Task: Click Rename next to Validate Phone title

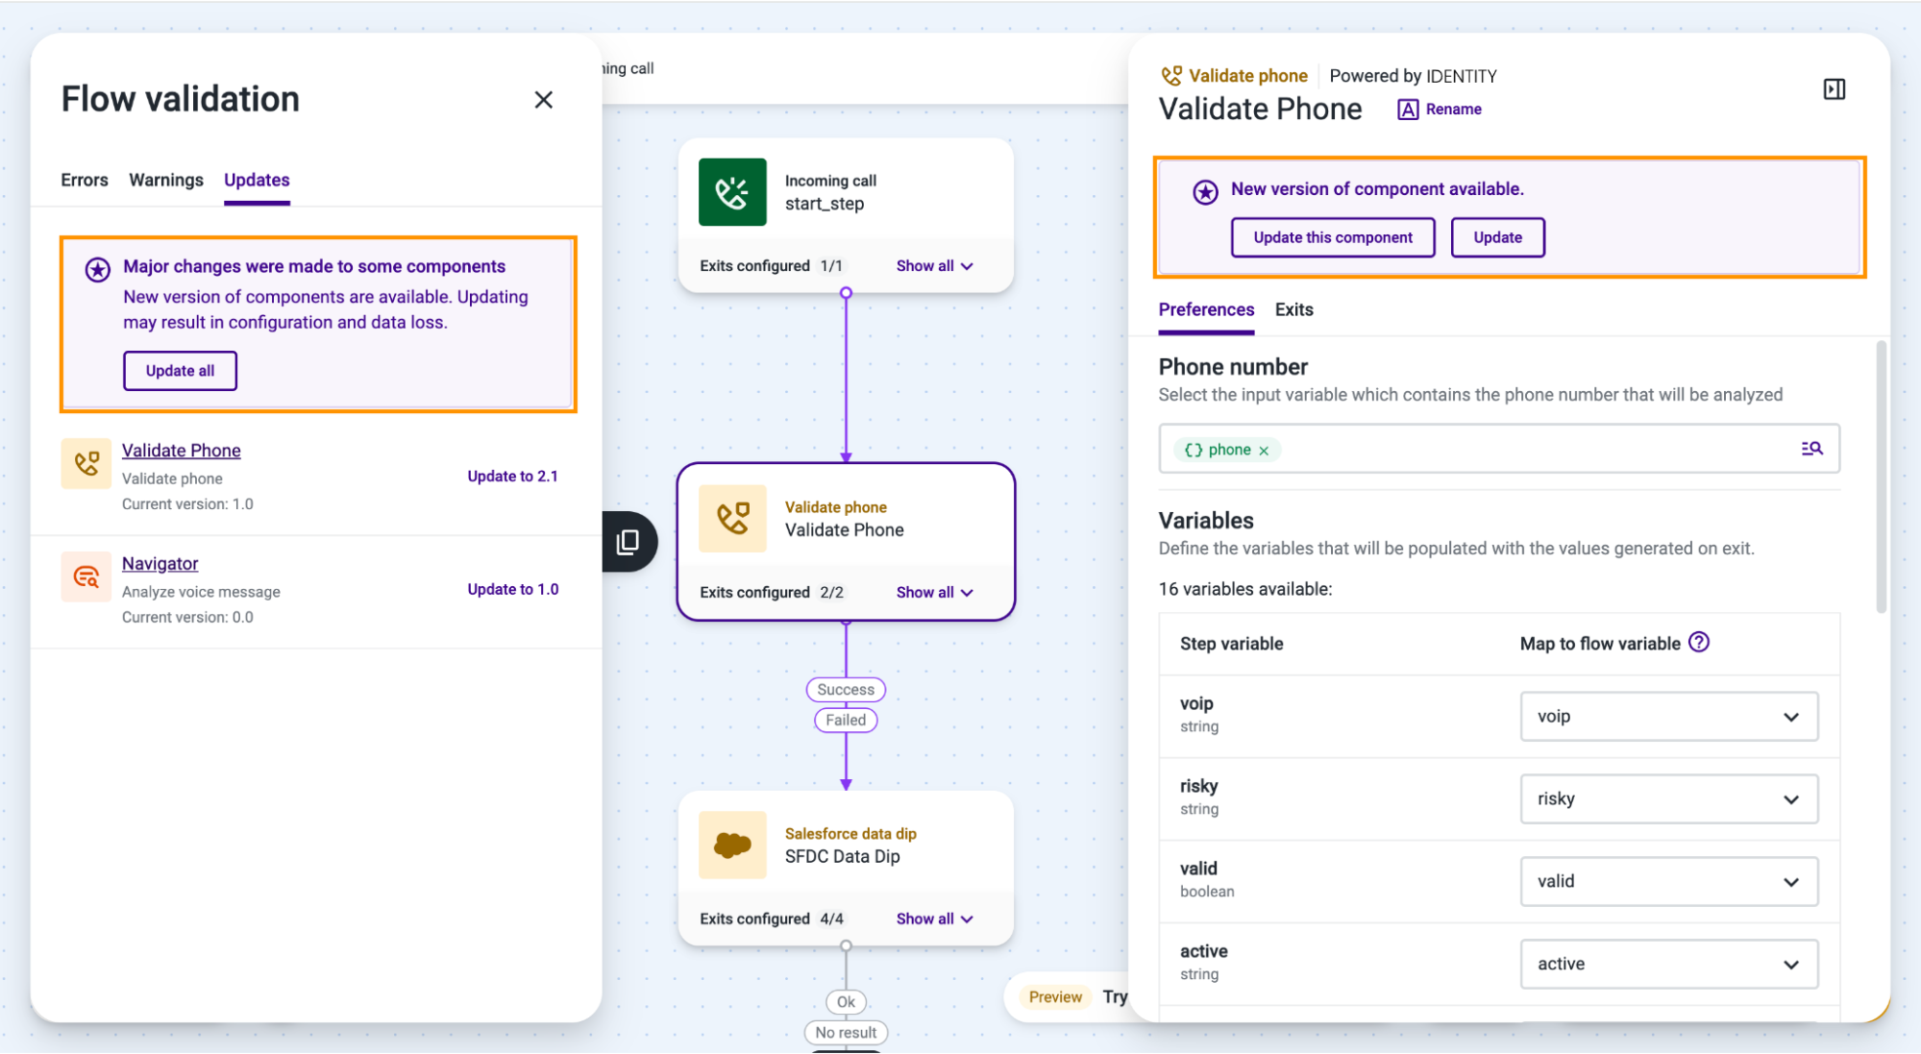Action: 1453,110
